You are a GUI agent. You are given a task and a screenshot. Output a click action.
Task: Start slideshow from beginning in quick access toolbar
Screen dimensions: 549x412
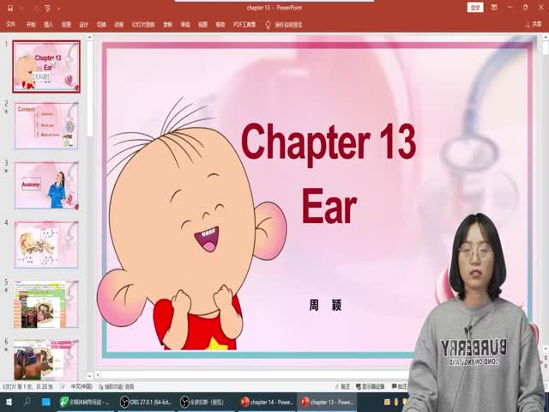(48, 8)
